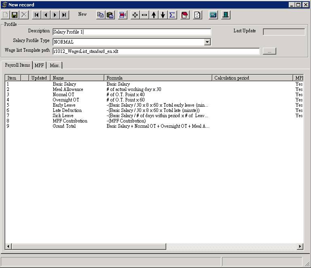Image resolution: width=311 pixels, height=268 pixels.
Task: Click the horizontal scrollbar thumb
Action: [89, 247]
